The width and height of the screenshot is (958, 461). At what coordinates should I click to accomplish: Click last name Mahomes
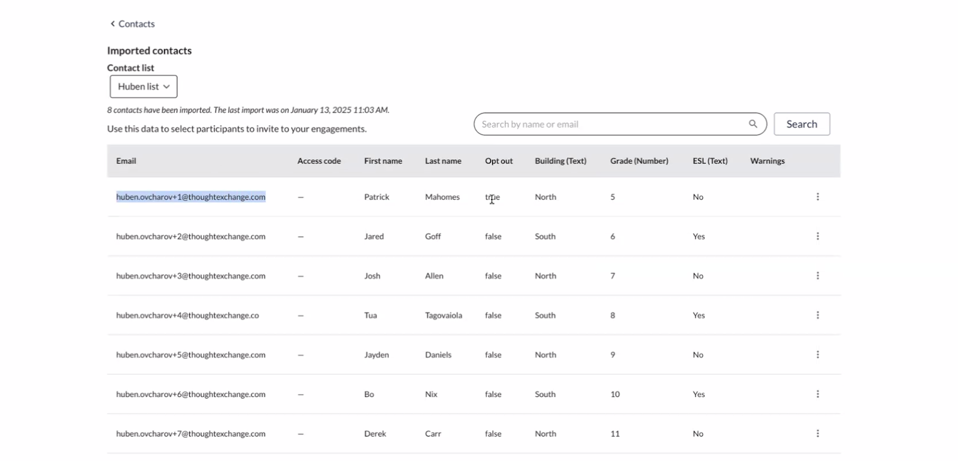442,197
